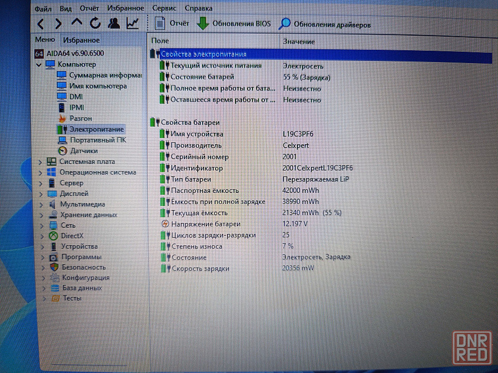Go up one level with the up arrow

[x=77, y=22]
